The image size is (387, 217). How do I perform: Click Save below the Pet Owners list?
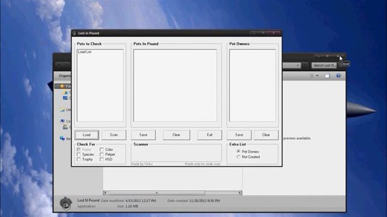click(x=239, y=135)
